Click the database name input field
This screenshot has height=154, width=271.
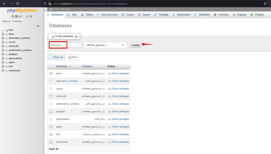coord(66,45)
